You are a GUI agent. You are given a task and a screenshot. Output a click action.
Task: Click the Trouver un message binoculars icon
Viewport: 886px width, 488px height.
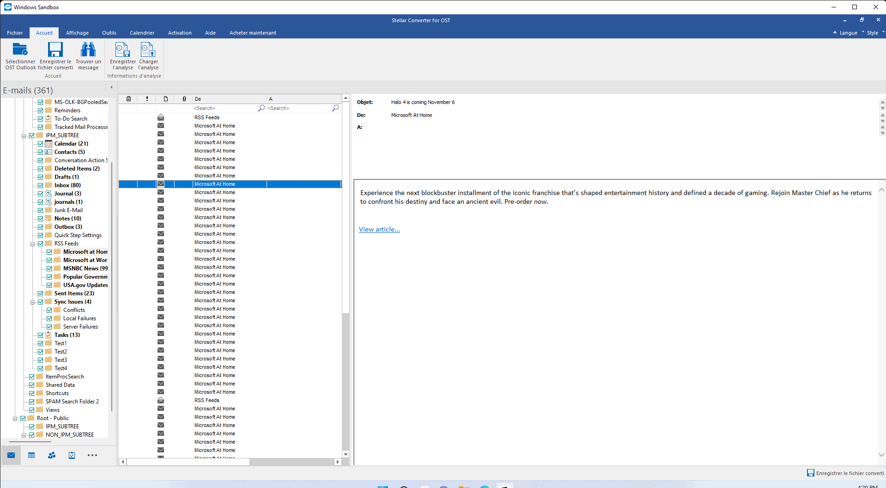(x=88, y=55)
